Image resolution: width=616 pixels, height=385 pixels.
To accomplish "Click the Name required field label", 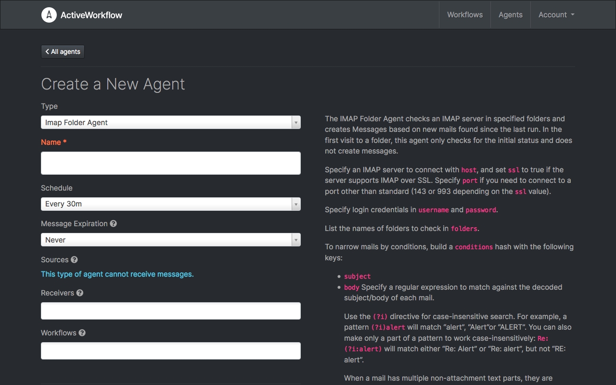I will click(x=54, y=142).
